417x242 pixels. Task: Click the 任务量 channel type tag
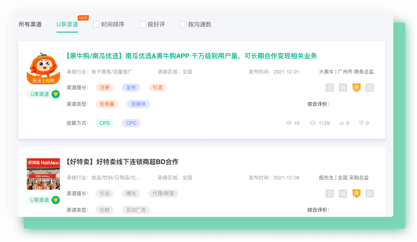[x=107, y=104]
